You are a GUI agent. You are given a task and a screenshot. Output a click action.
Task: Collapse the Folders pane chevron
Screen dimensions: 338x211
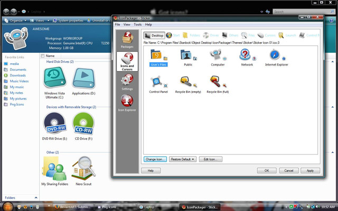[36, 198]
